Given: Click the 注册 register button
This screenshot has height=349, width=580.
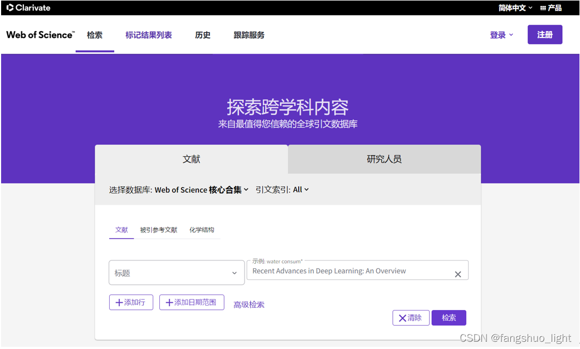Looking at the screenshot, I should point(545,35).
